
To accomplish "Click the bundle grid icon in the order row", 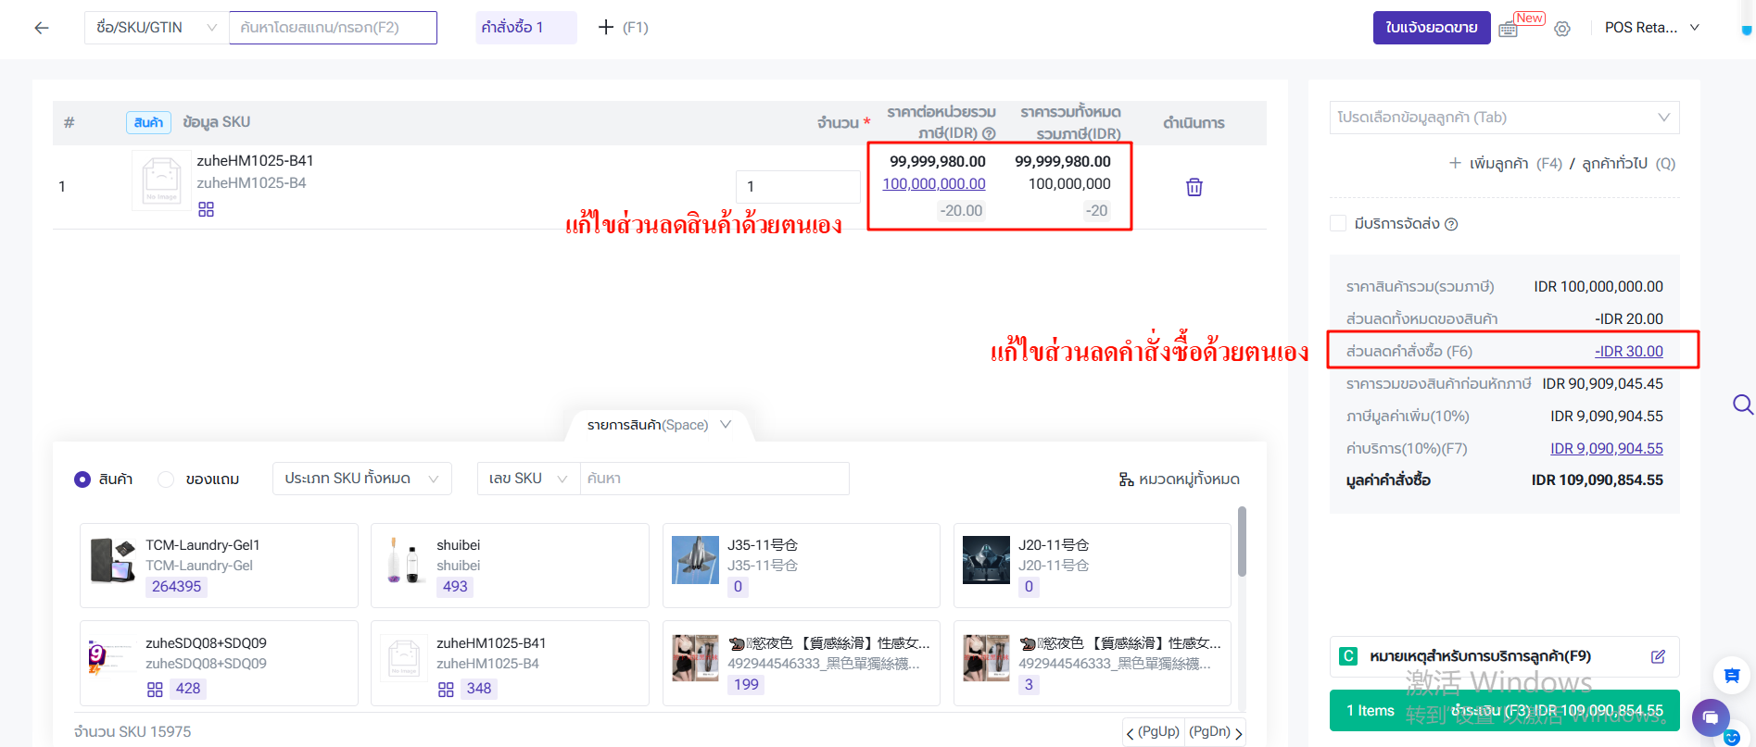I will 206,209.
